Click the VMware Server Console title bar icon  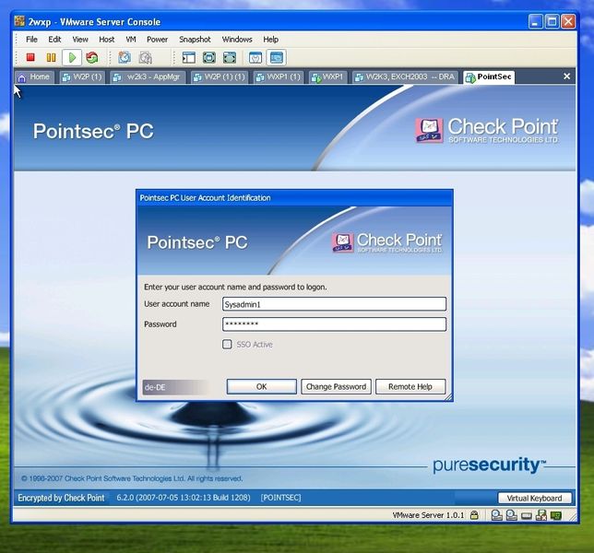(19, 21)
